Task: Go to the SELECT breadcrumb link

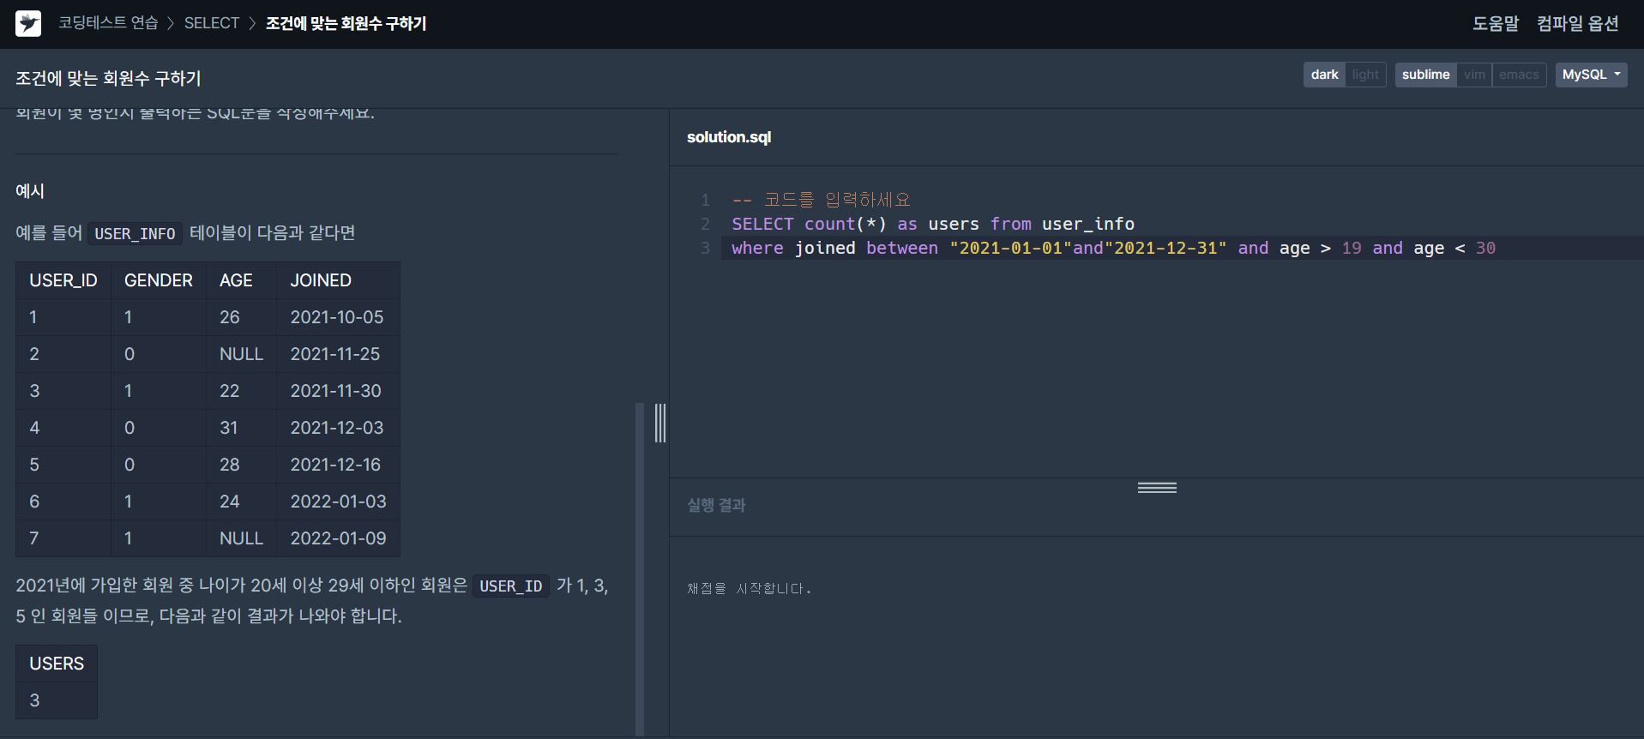Action: [x=212, y=23]
